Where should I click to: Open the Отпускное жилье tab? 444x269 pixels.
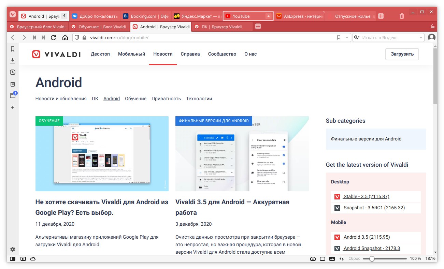tap(350, 16)
